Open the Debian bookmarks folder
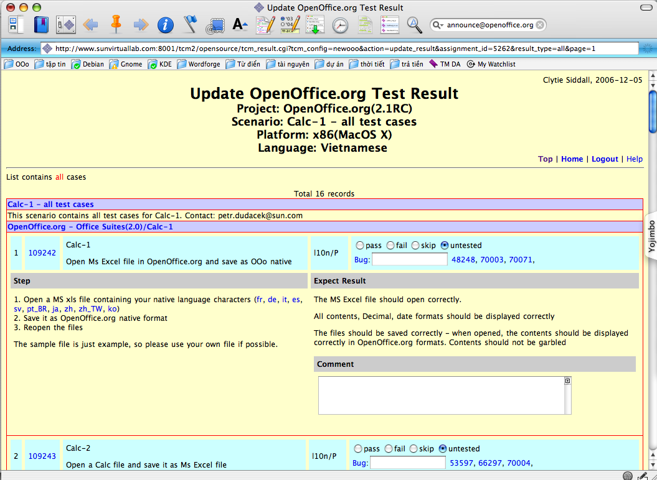This screenshot has width=657, height=480. point(88,64)
